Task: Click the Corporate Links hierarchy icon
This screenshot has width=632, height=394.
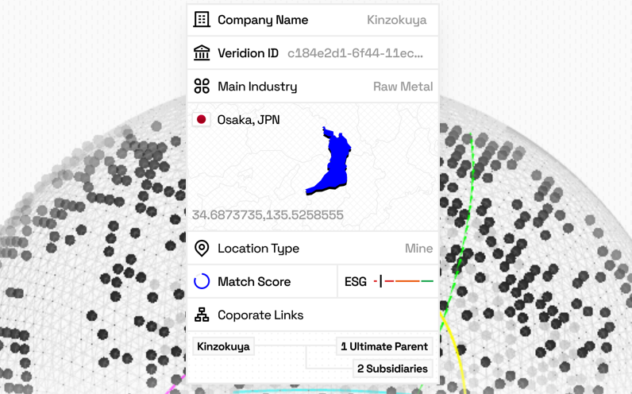Action: coord(202,315)
